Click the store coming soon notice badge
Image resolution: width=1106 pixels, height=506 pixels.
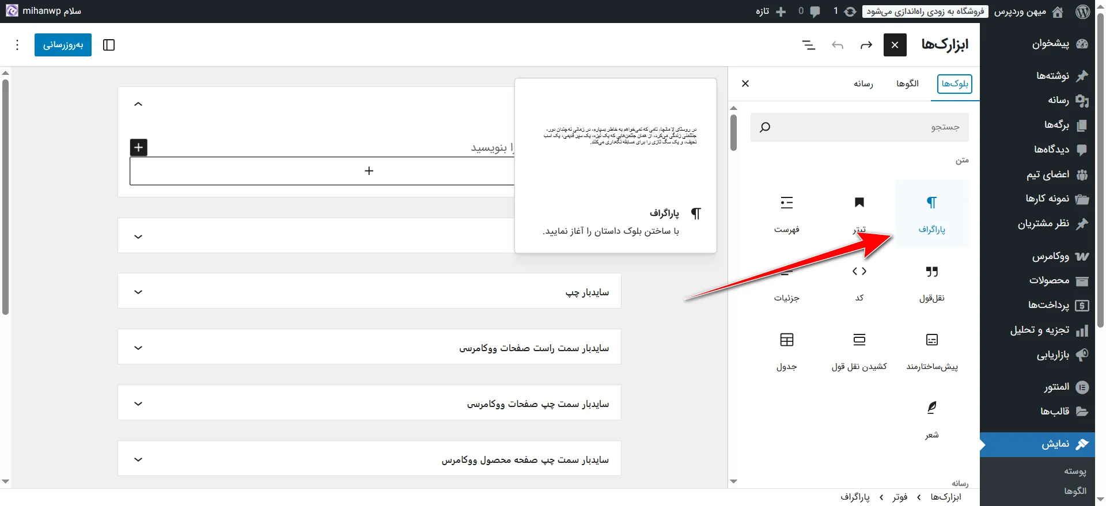pos(925,12)
